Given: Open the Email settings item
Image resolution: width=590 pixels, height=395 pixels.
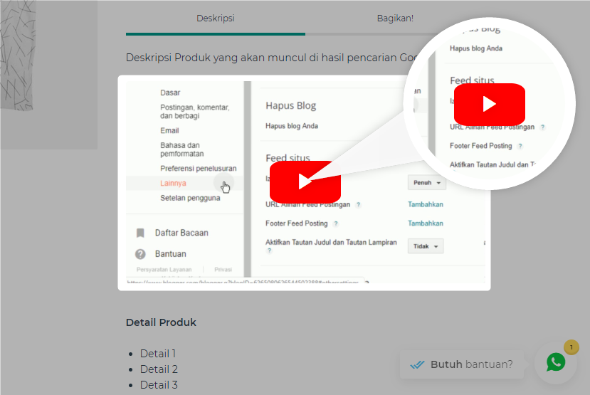Looking at the screenshot, I should (169, 130).
